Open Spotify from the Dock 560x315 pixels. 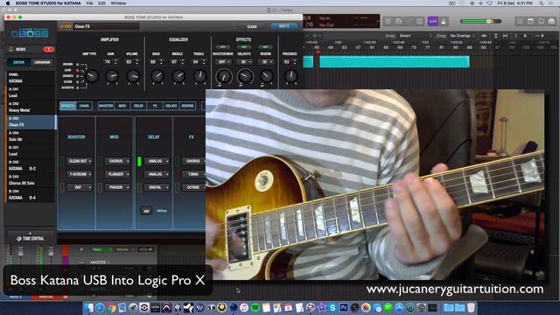click(x=255, y=307)
